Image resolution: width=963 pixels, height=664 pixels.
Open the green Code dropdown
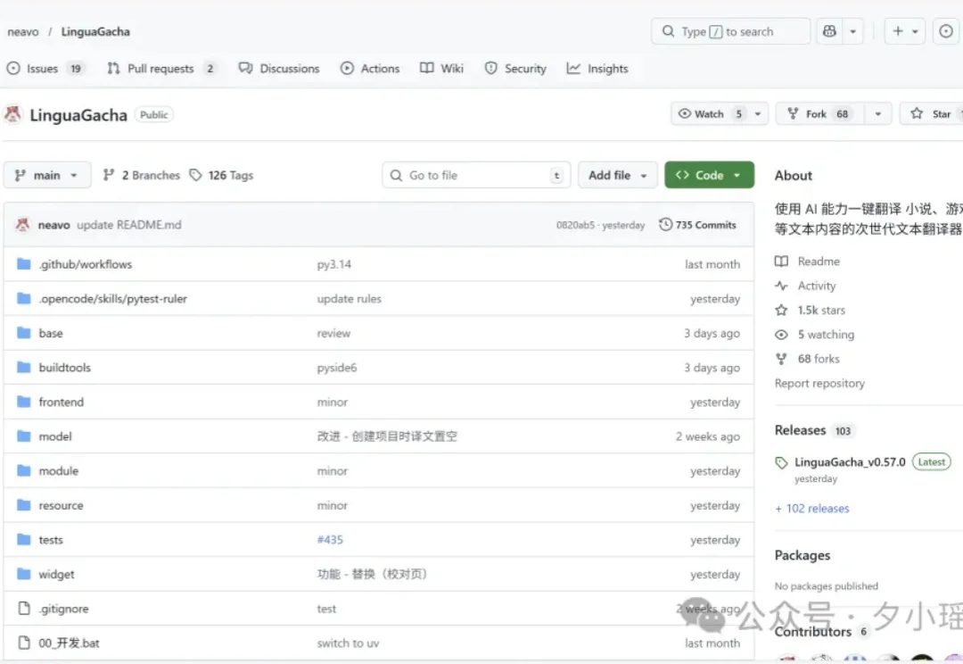tap(709, 175)
